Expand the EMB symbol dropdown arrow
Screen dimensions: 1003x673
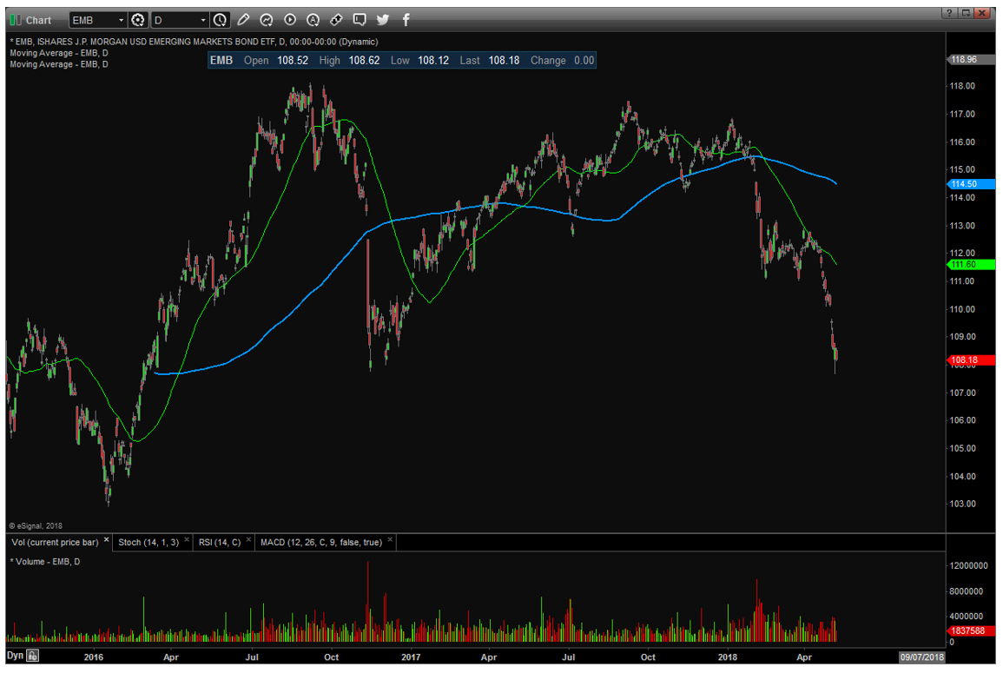121,21
